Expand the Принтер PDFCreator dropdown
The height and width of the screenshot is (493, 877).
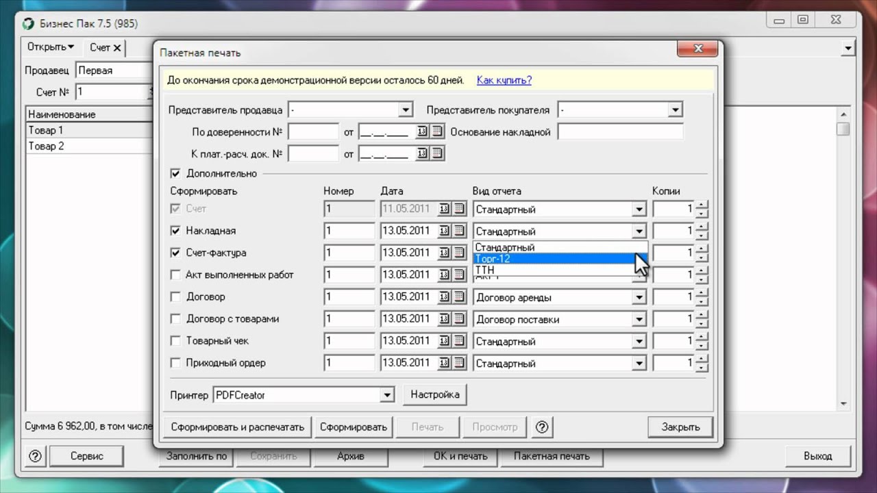387,394
